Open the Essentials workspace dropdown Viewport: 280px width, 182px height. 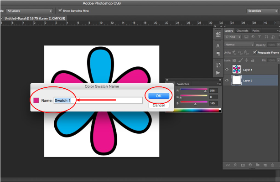tap(262, 10)
